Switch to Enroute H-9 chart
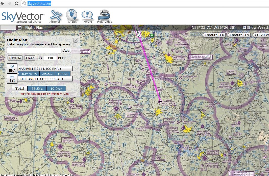Image resolution: width=269 pixels, height=176 pixels. click(239, 35)
